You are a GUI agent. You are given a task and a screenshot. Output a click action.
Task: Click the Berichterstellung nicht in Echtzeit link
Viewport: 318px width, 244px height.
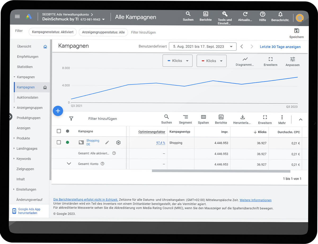86,199
